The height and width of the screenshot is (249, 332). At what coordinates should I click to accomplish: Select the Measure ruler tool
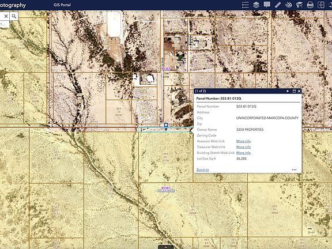278,5
